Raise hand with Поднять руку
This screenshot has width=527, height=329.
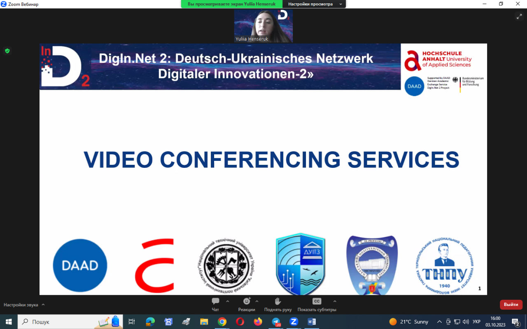pos(278,304)
